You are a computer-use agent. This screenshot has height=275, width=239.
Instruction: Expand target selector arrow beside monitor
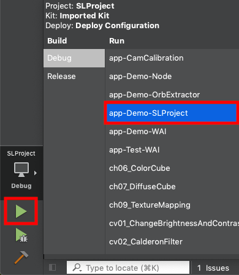36,173
